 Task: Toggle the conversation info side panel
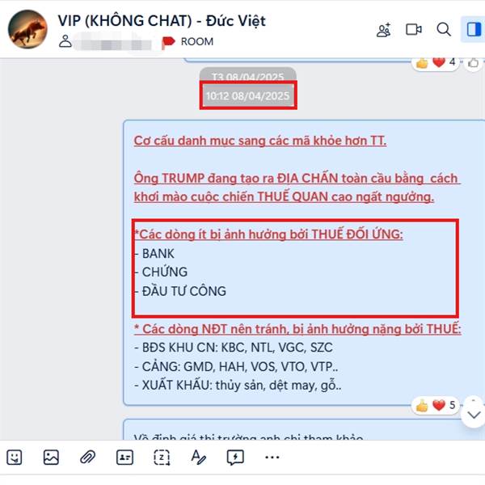tap(474, 30)
